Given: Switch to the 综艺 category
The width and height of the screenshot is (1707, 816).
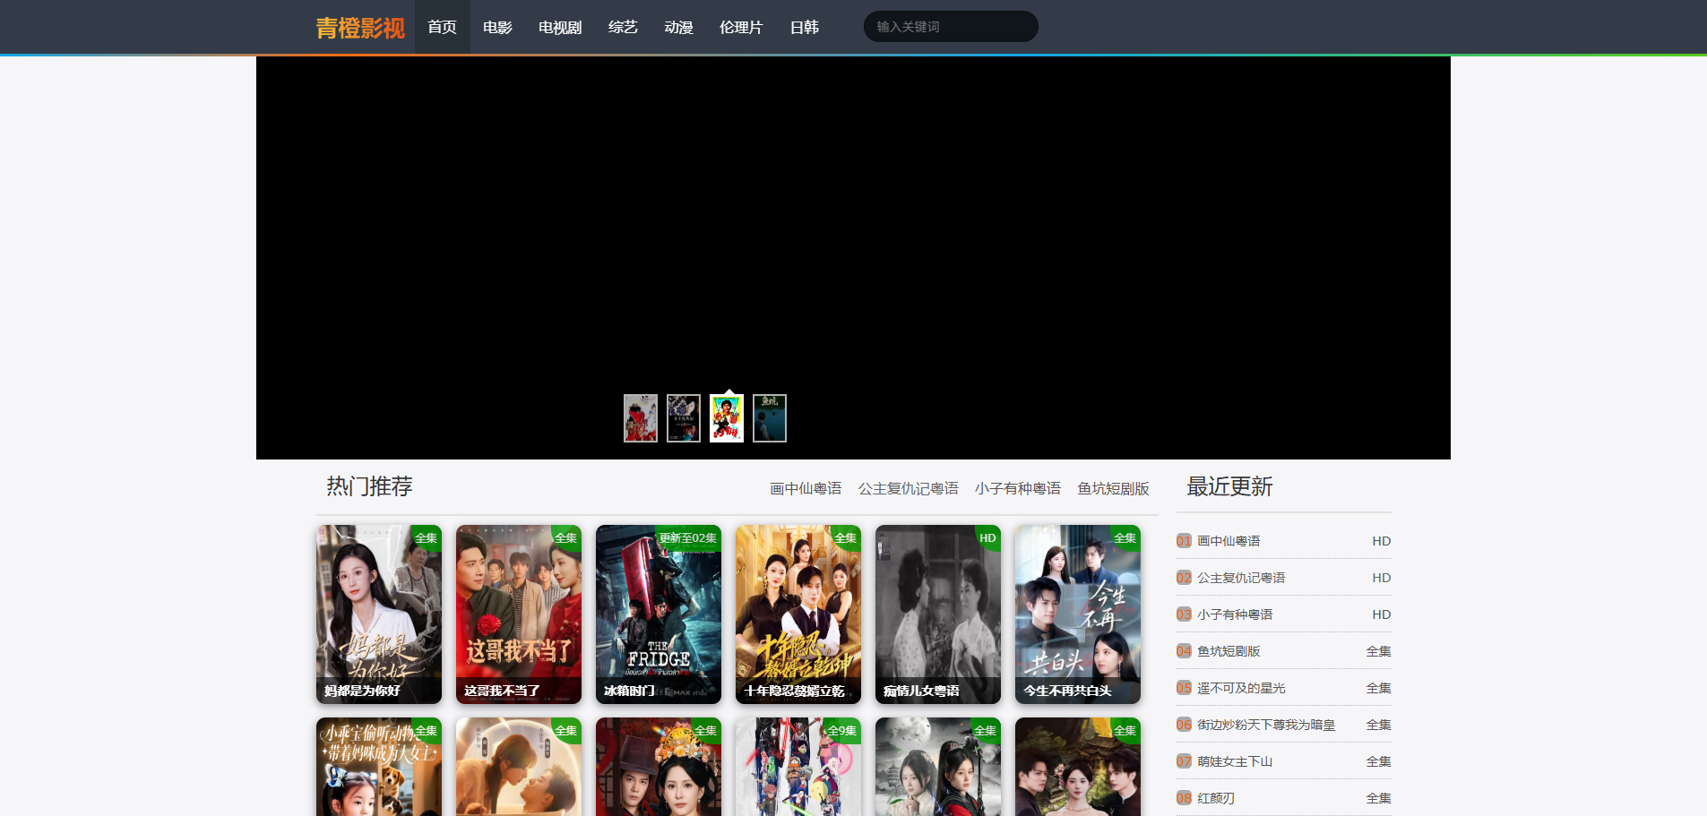Looking at the screenshot, I should pos(623,28).
